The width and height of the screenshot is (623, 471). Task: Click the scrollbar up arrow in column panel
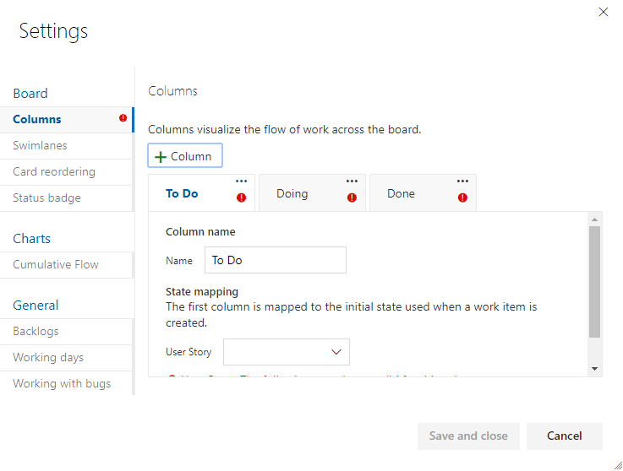point(594,219)
